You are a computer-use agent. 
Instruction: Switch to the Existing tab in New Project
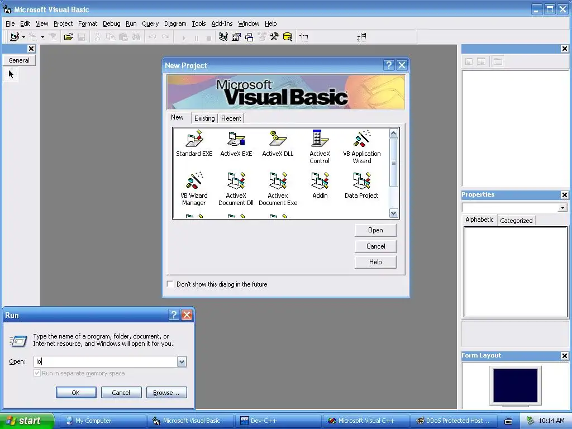204,118
